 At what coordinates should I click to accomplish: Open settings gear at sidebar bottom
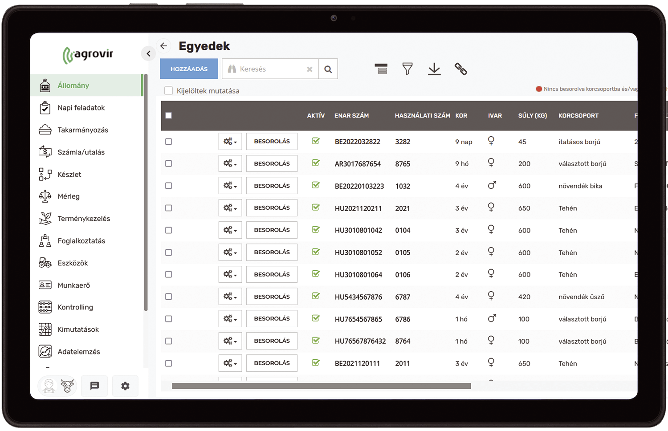[x=125, y=386]
